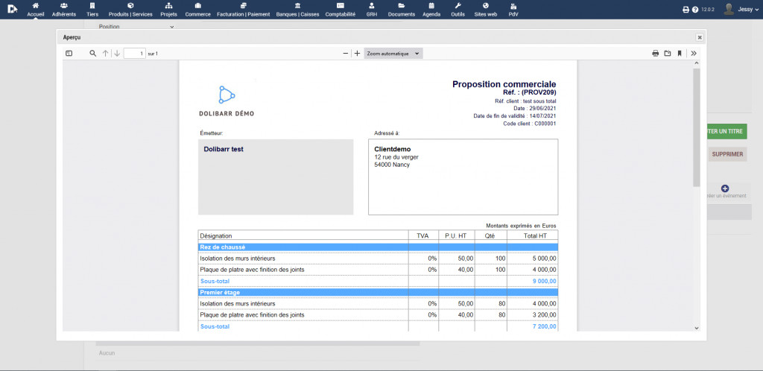Close the Aperçu preview dialog
The width and height of the screenshot is (763, 371).
click(700, 37)
